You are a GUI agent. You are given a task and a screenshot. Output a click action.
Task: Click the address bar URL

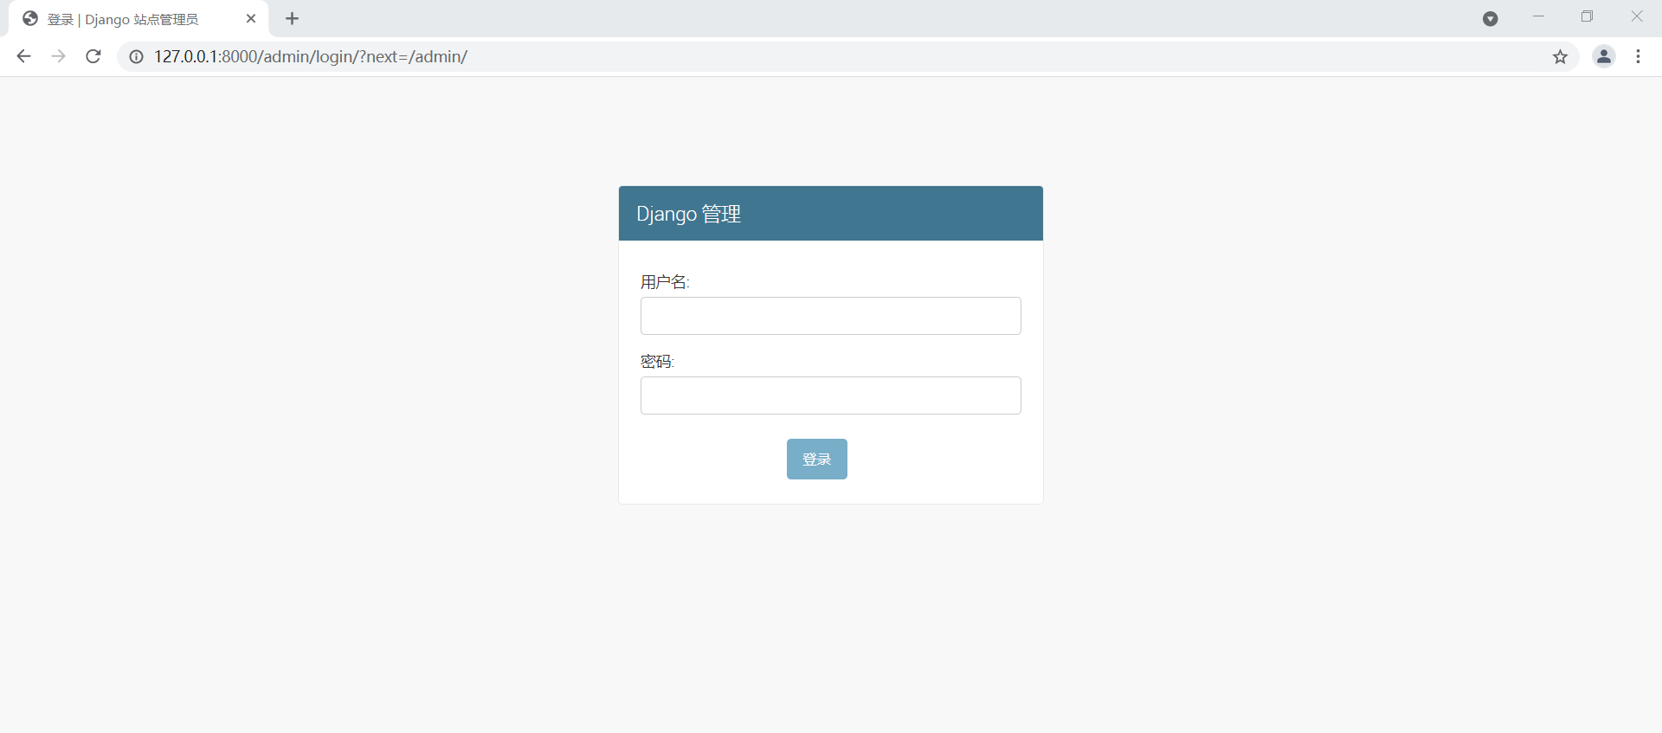click(x=311, y=56)
